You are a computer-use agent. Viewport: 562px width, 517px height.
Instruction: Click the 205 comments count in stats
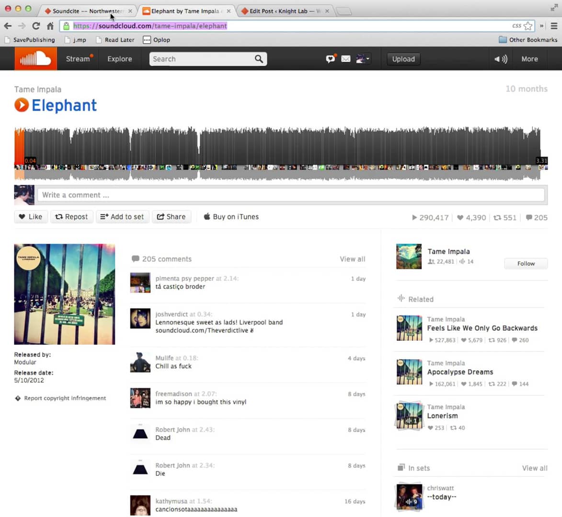[537, 217]
